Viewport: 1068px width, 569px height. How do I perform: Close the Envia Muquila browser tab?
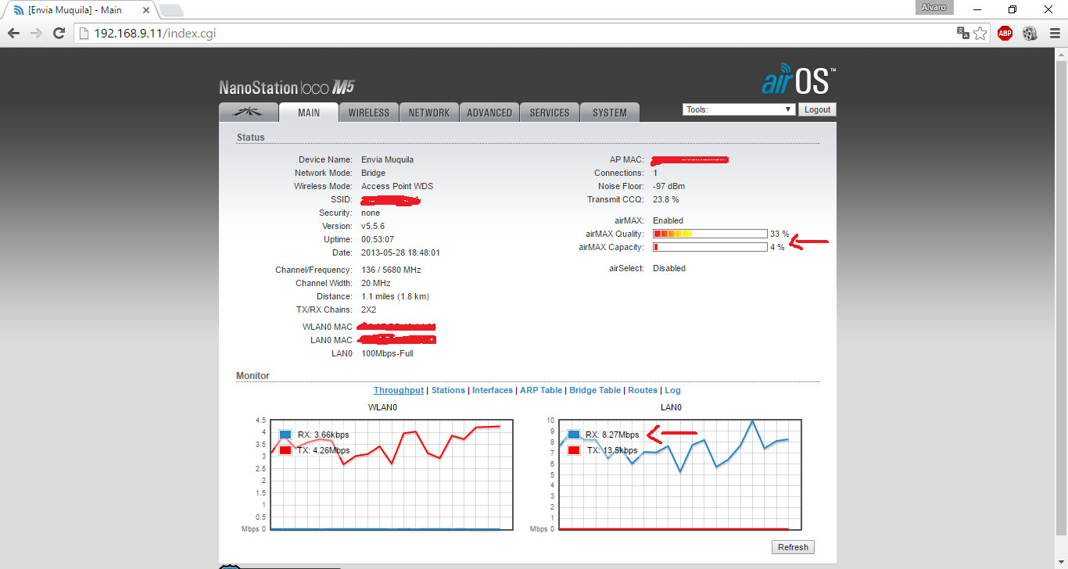pos(145,10)
